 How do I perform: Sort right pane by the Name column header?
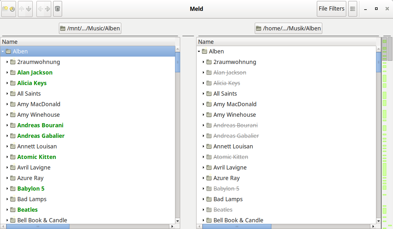tap(286, 42)
